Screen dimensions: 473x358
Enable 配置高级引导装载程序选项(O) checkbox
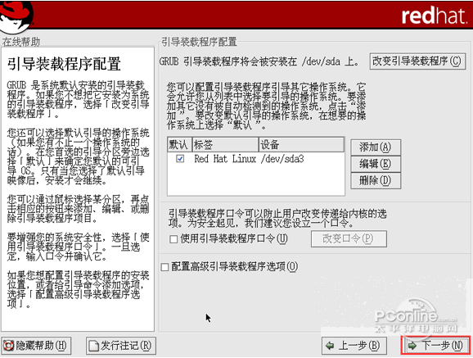click(x=164, y=267)
